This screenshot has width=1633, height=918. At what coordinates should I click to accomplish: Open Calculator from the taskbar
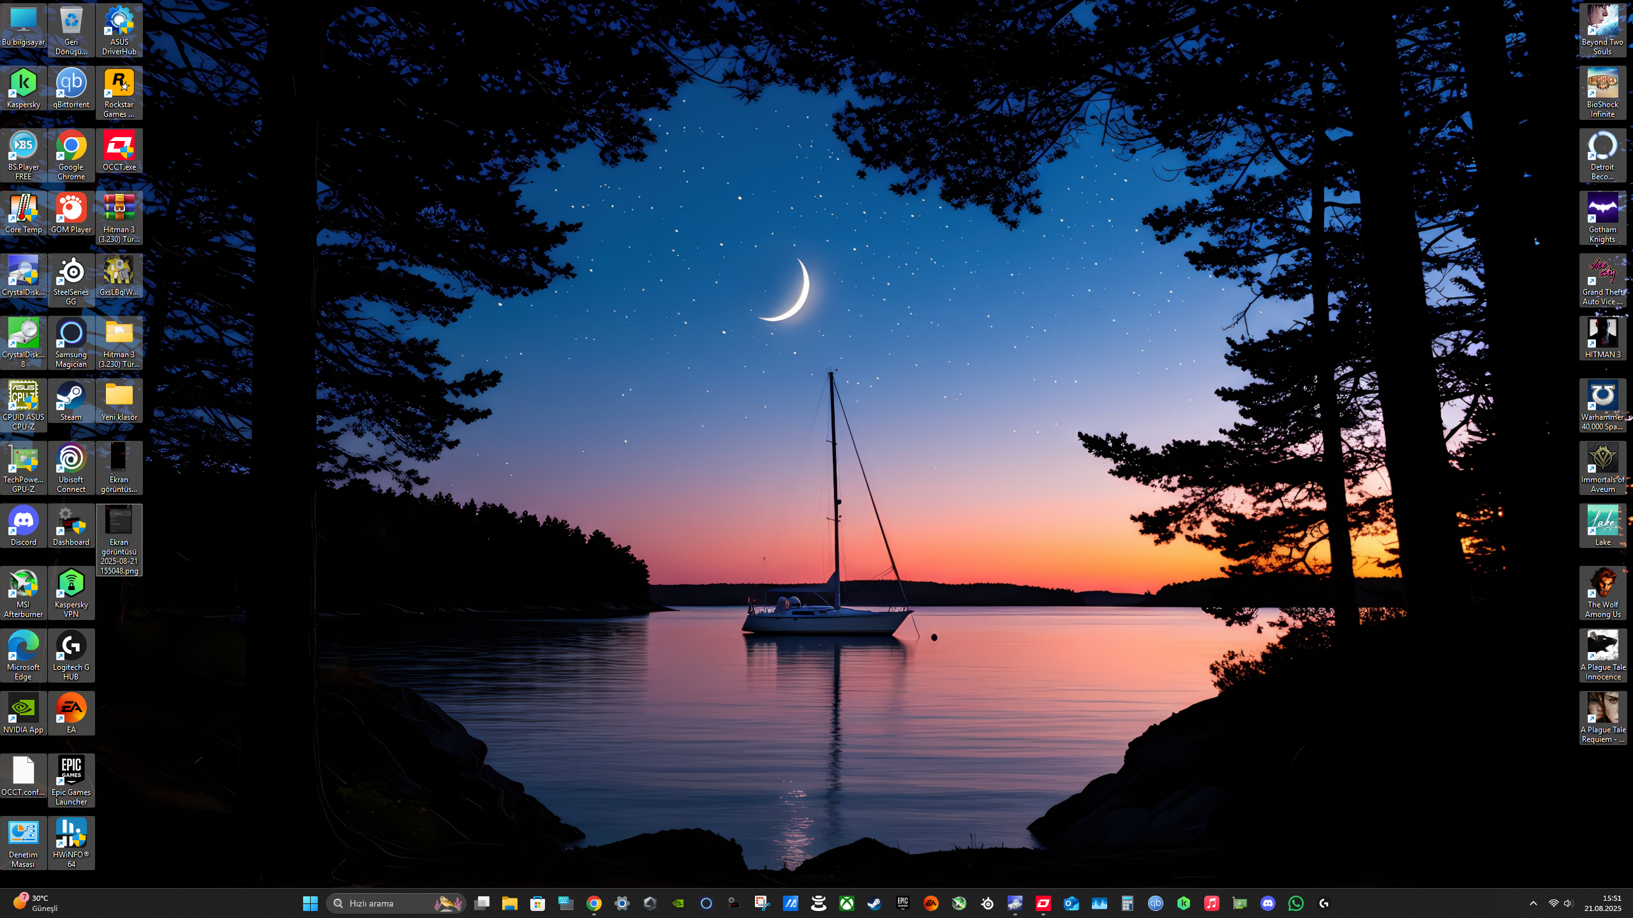tap(1127, 903)
